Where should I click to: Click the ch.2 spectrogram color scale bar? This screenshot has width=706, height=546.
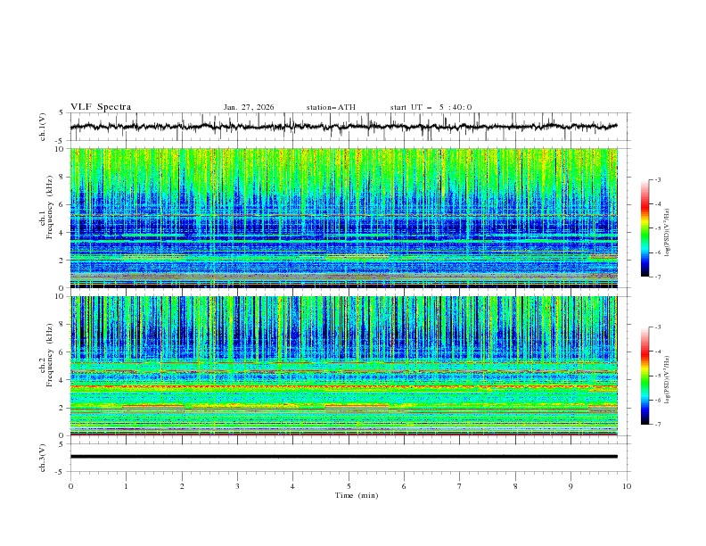coord(644,376)
